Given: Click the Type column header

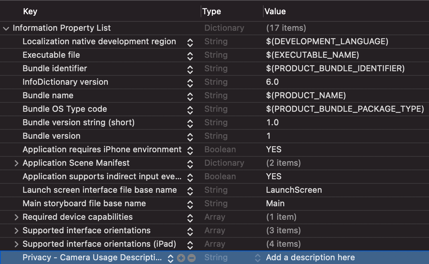Looking at the screenshot, I should tap(211, 12).
